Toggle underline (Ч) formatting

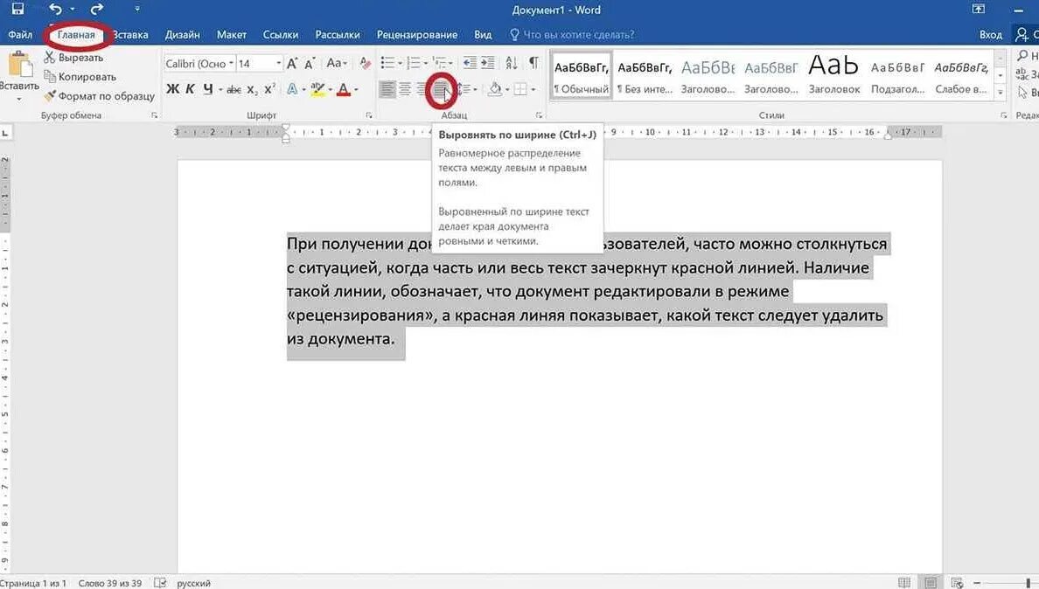(x=208, y=88)
